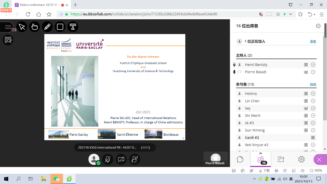Viewport: 327px width, 184px height.
Task: Click connection status icon beside Helena
Action: 306,94
